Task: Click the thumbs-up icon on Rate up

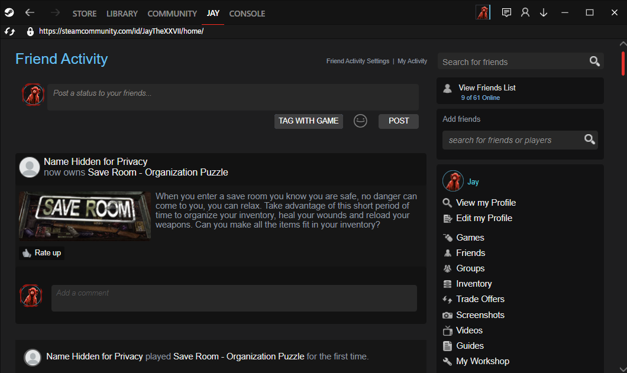Action: point(27,253)
